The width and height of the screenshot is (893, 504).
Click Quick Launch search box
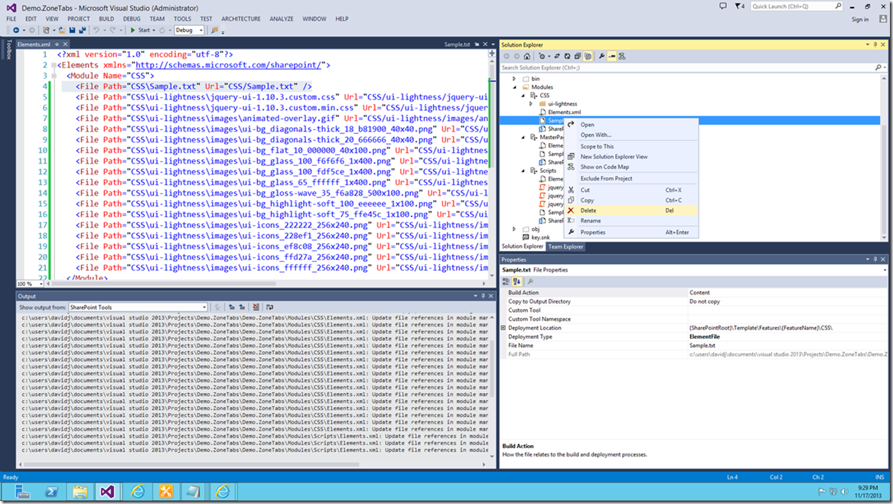tap(796, 6)
